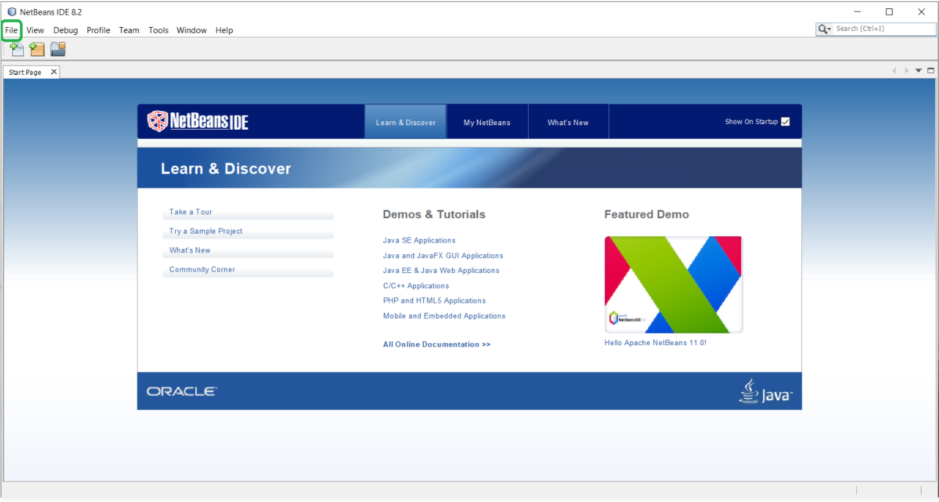The image size is (939, 502).
Task: Open the New Project toolbar icon
Action: (x=37, y=49)
